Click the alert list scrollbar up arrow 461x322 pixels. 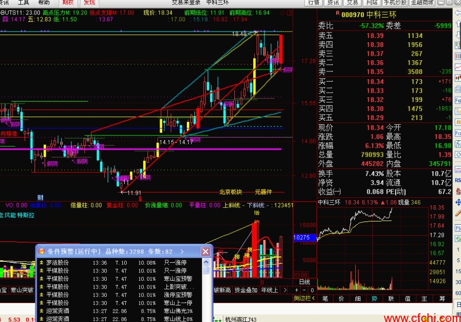[206, 262]
